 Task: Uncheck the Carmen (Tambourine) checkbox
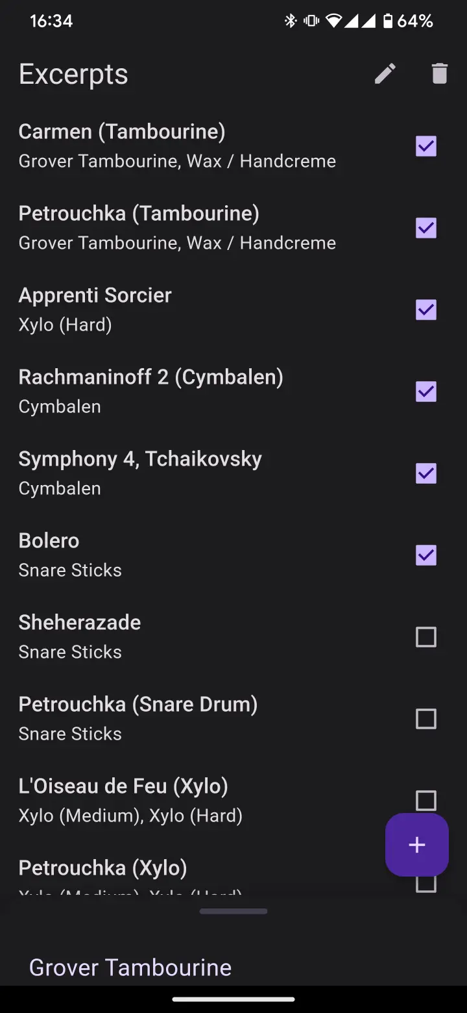coord(425,146)
